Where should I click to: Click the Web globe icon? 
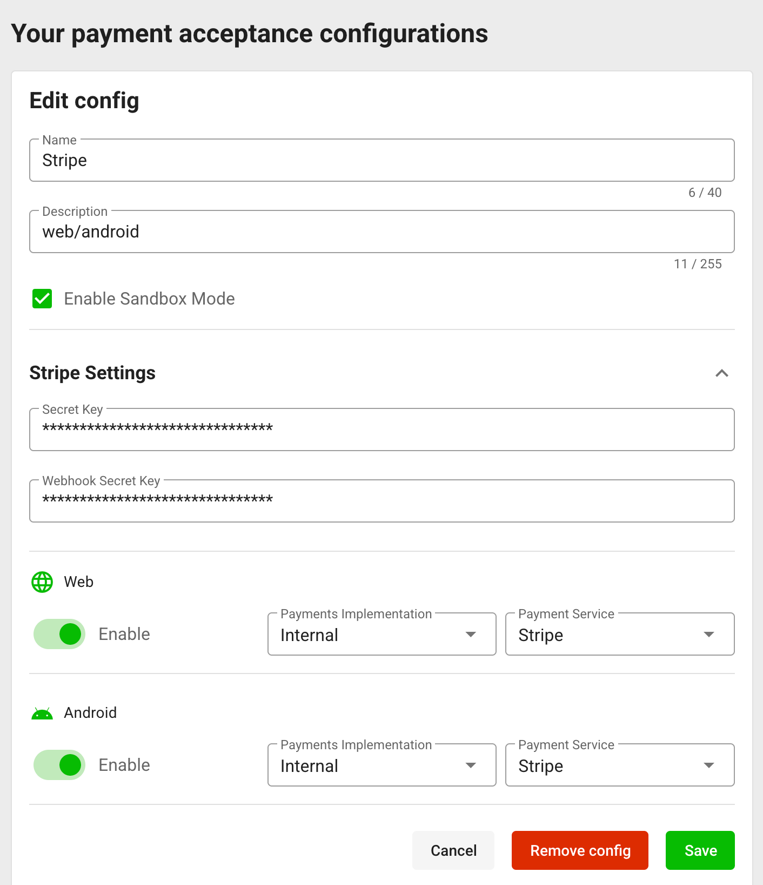click(x=42, y=582)
